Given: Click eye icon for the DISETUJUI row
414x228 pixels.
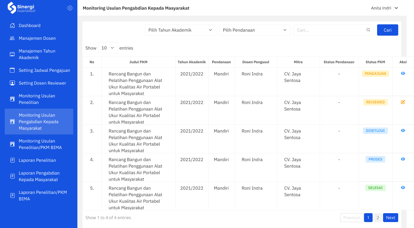Looking at the screenshot, I should point(403,131).
